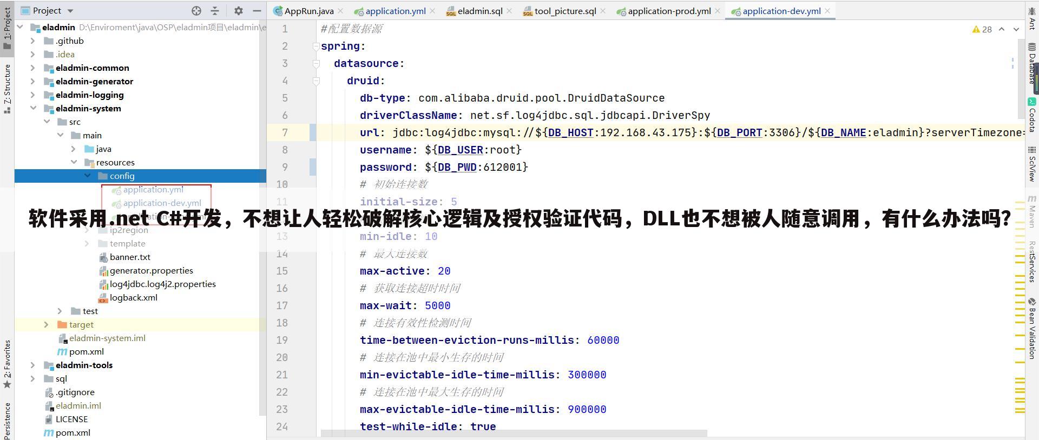The width and height of the screenshot is (1039, 440).
Task: Expand the eladmin-generator module
Action: (x=33, y=81)
